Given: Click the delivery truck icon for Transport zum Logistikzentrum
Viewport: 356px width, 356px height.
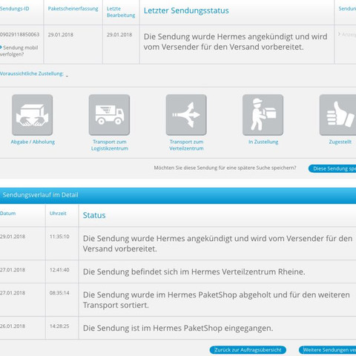Looking at the screenshot, I should 109,115.
